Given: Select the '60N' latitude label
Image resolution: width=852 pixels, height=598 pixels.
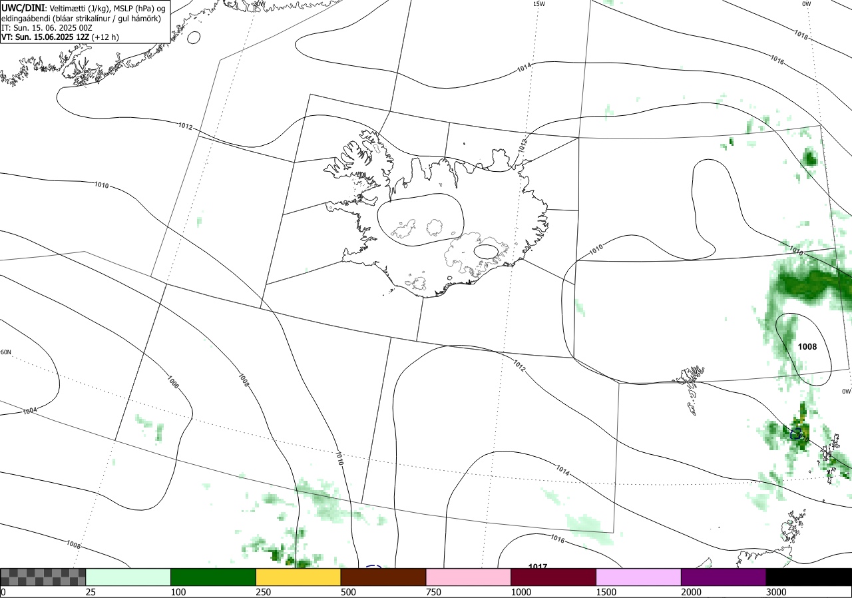Looking at the screenshot, I should pos(6,352).
